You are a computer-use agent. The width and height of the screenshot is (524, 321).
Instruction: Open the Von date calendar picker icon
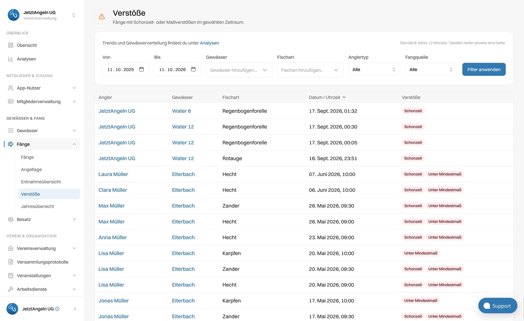(141, 69)
